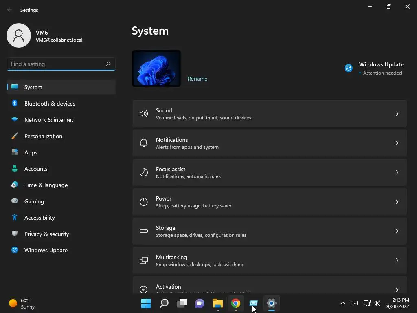Screen dimensions: 417x313
Task: Open the remote desktop app in taskbar
Action: pyautogui.click(x=254, y=303)
